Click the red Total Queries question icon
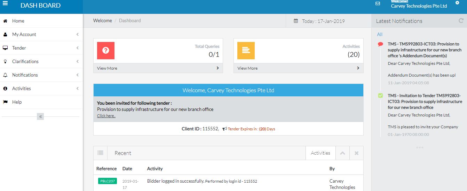467x191 pixels. (x=106, y=51)
